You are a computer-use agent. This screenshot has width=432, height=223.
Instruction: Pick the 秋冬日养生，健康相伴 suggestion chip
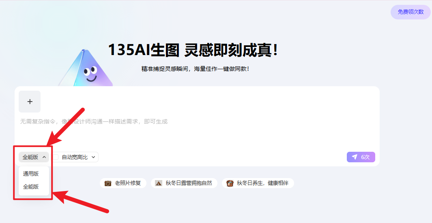pyautogui.click(x=258, y=183)
